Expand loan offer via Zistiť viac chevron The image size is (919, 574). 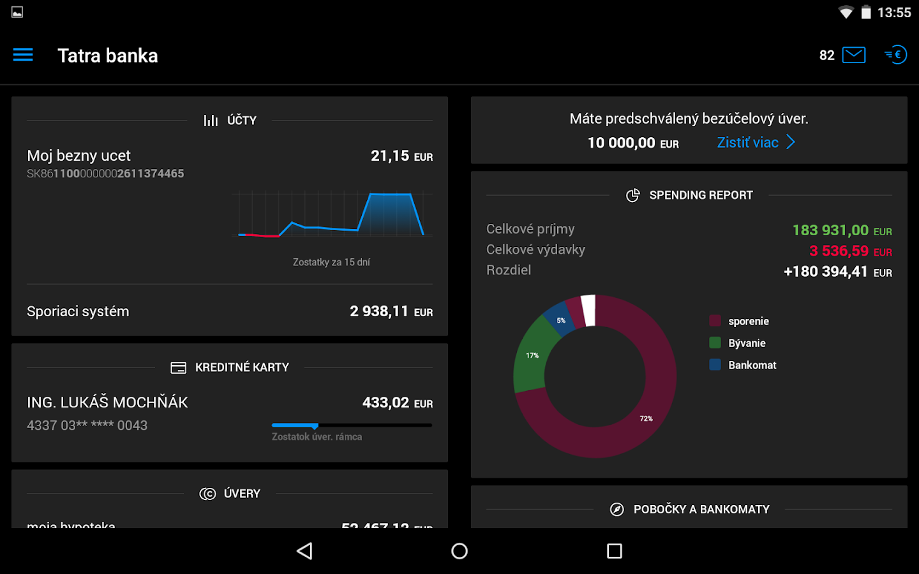(x=791, y=142)
